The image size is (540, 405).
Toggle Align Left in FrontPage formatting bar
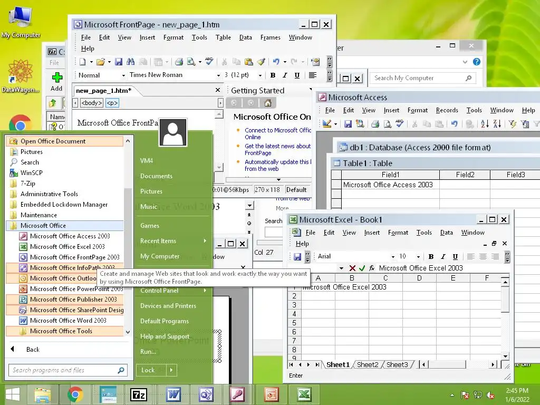pyautogui.click(x=313, y=75)
